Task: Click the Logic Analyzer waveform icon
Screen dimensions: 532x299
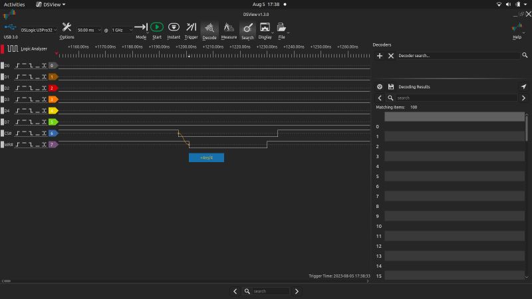Action: 13,49
